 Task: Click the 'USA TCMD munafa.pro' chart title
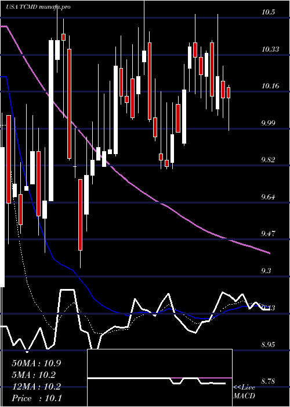[38, 7]
